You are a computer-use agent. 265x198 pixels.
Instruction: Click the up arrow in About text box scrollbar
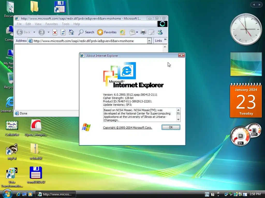click(178, 110)
